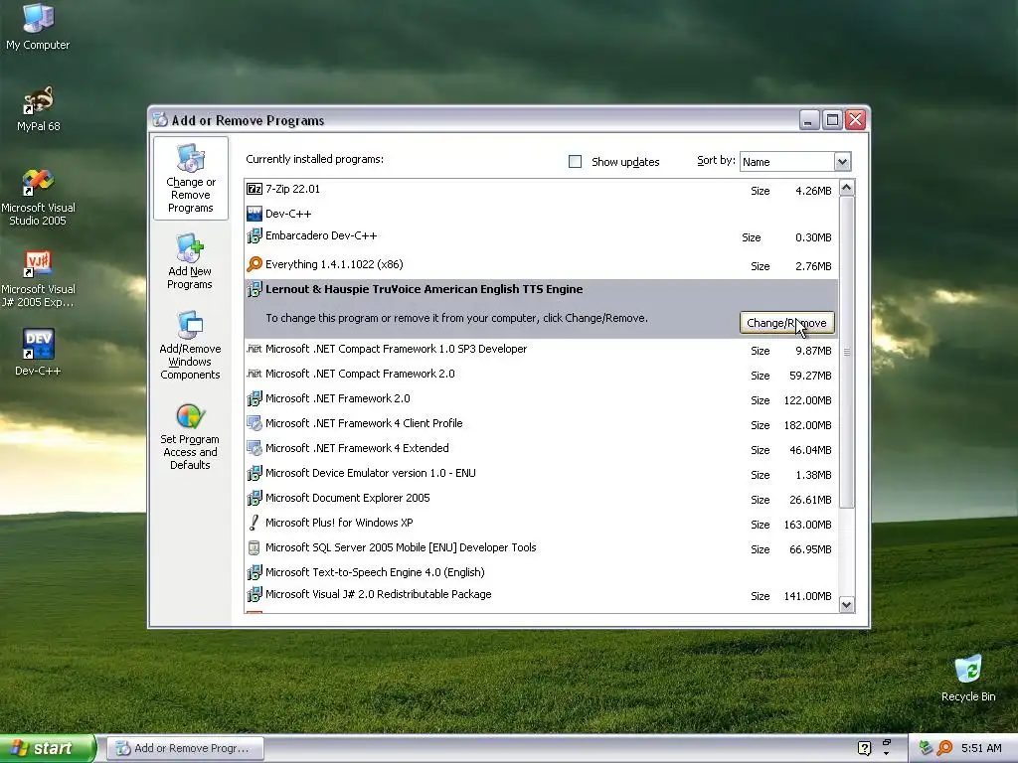Image resolution: width=1018 pixels, height=763 pixels.
Task: Click the Everything 1.4.1.1022 magnifier icon
Action: (x=254, y=264)
